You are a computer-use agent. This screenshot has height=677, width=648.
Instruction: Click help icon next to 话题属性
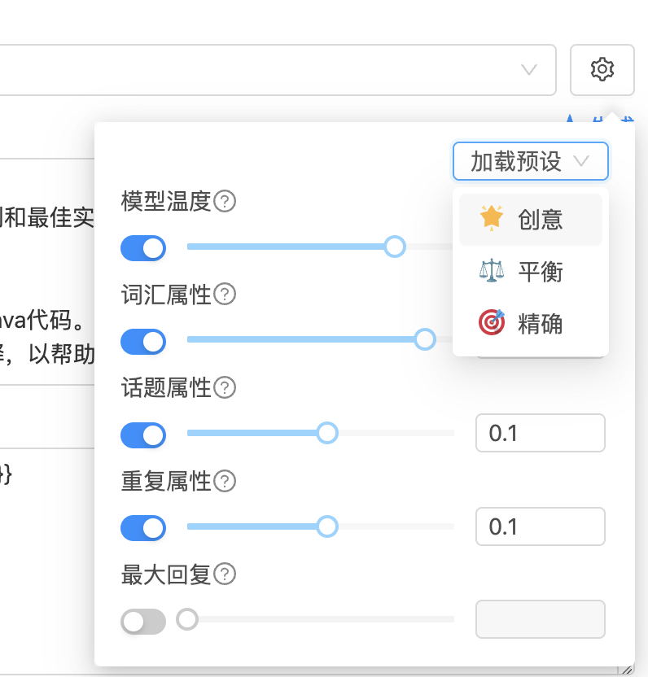coord(225,387)
